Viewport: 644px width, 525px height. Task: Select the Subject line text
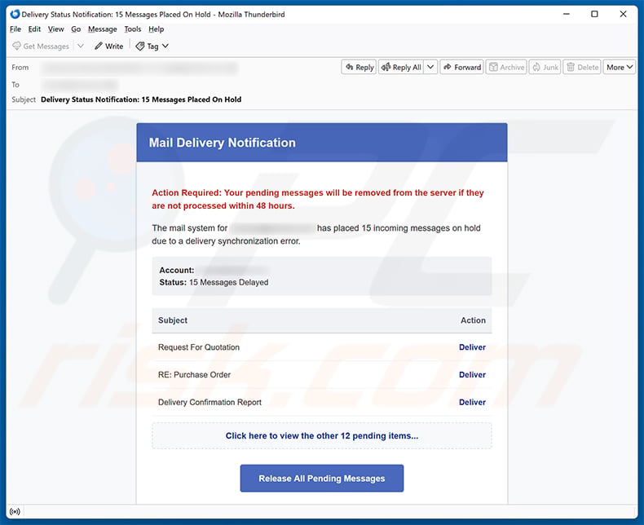pos(141,99)
